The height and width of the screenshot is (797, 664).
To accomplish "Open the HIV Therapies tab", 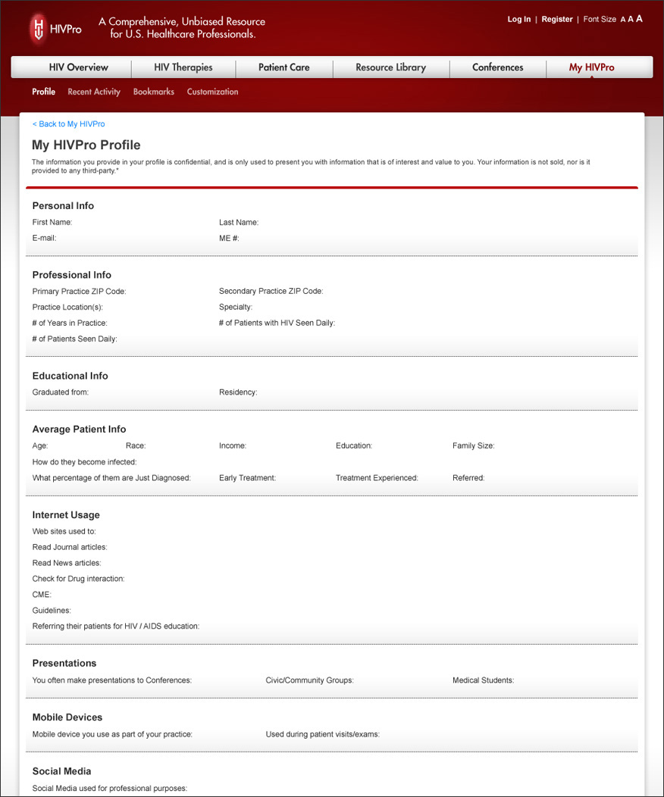I will [x=183, y=67].
